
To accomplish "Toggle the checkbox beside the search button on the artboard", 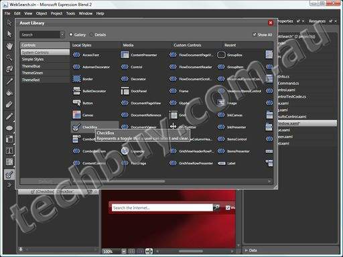I will (x=228, y=207).
